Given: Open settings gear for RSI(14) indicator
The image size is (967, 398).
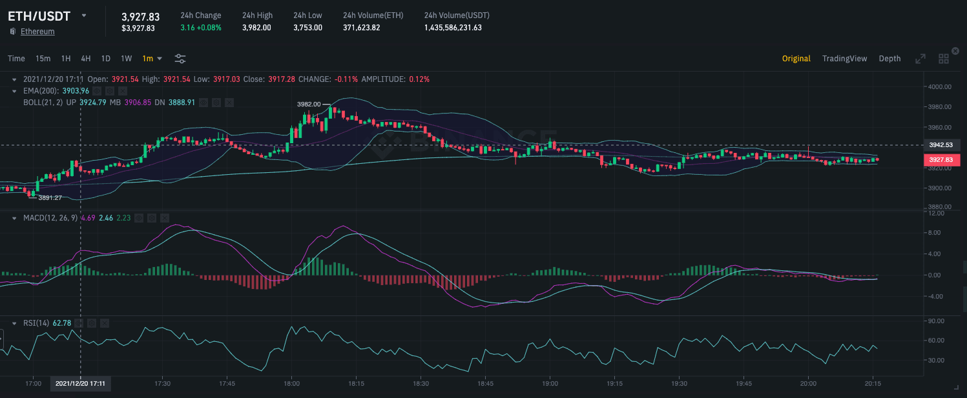Looking at the screenshot, I should [92, 323].
